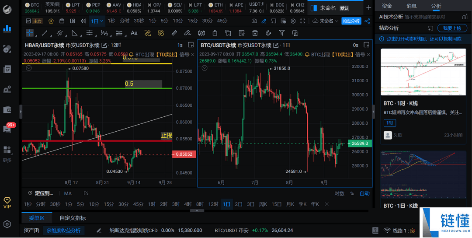Select the parallel channel drawing tool
The height and width of the screenshot is (238, 472).
pyautogui.click(x=59, y=33)
